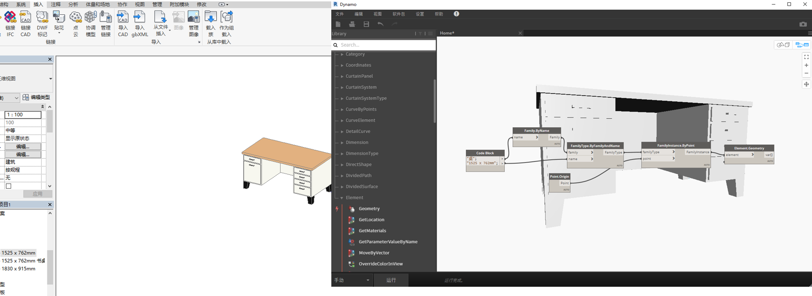Toggle the empty checkbox in properties panel
The height and width of the screenshot is (296, 812).
[8, 186]
